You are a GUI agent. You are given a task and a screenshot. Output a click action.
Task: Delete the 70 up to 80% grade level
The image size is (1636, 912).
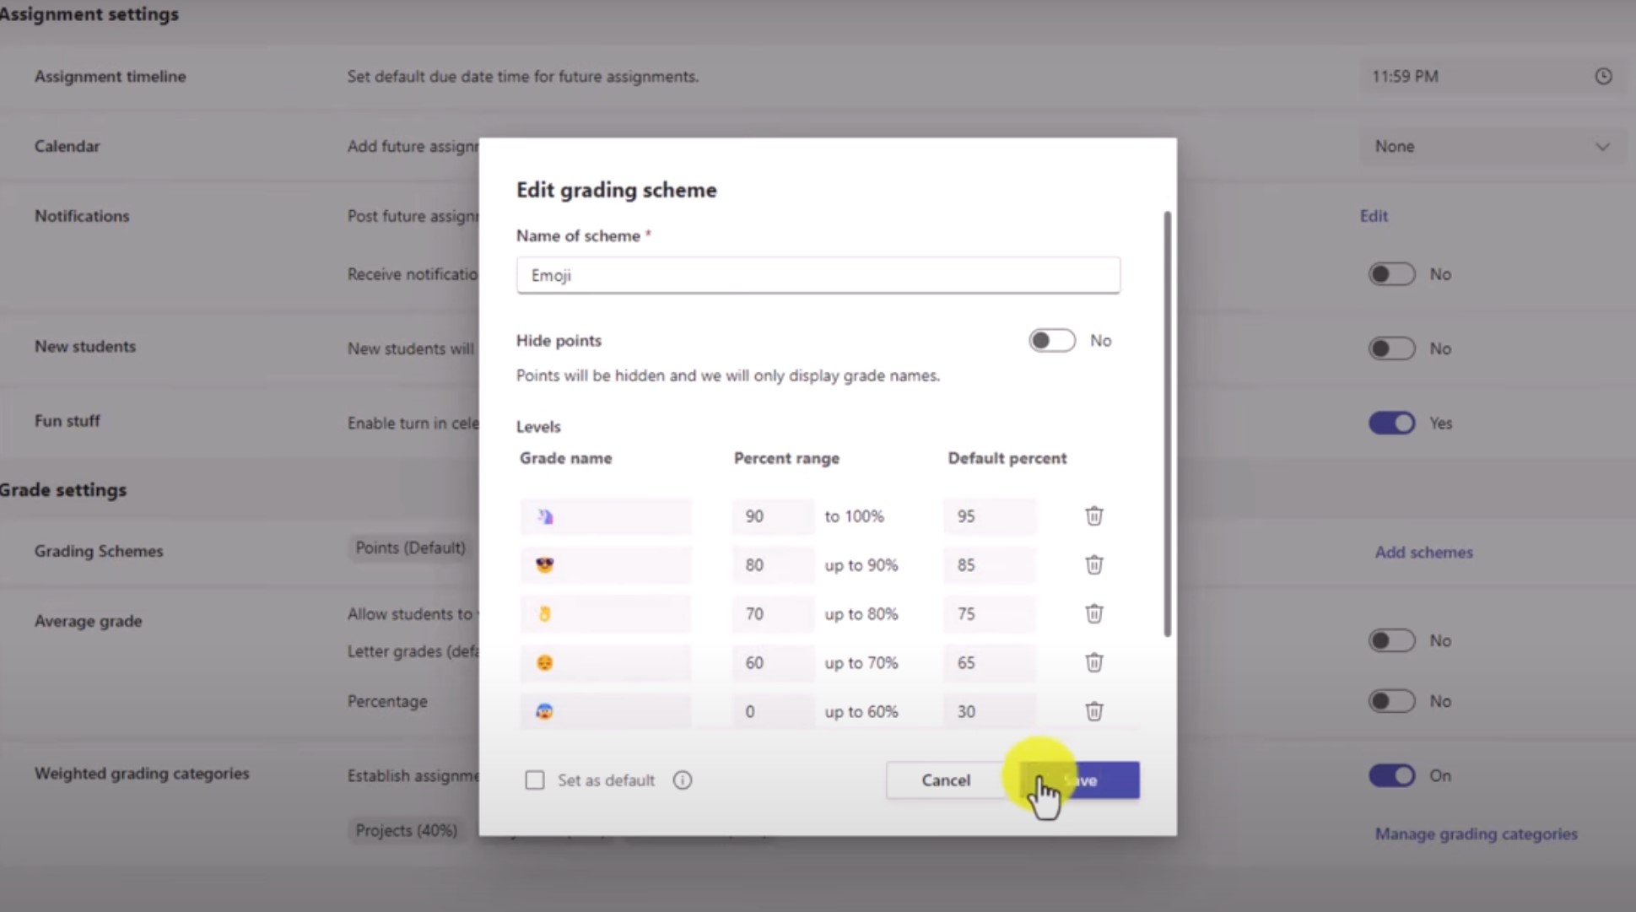[x=1093, y=613]
